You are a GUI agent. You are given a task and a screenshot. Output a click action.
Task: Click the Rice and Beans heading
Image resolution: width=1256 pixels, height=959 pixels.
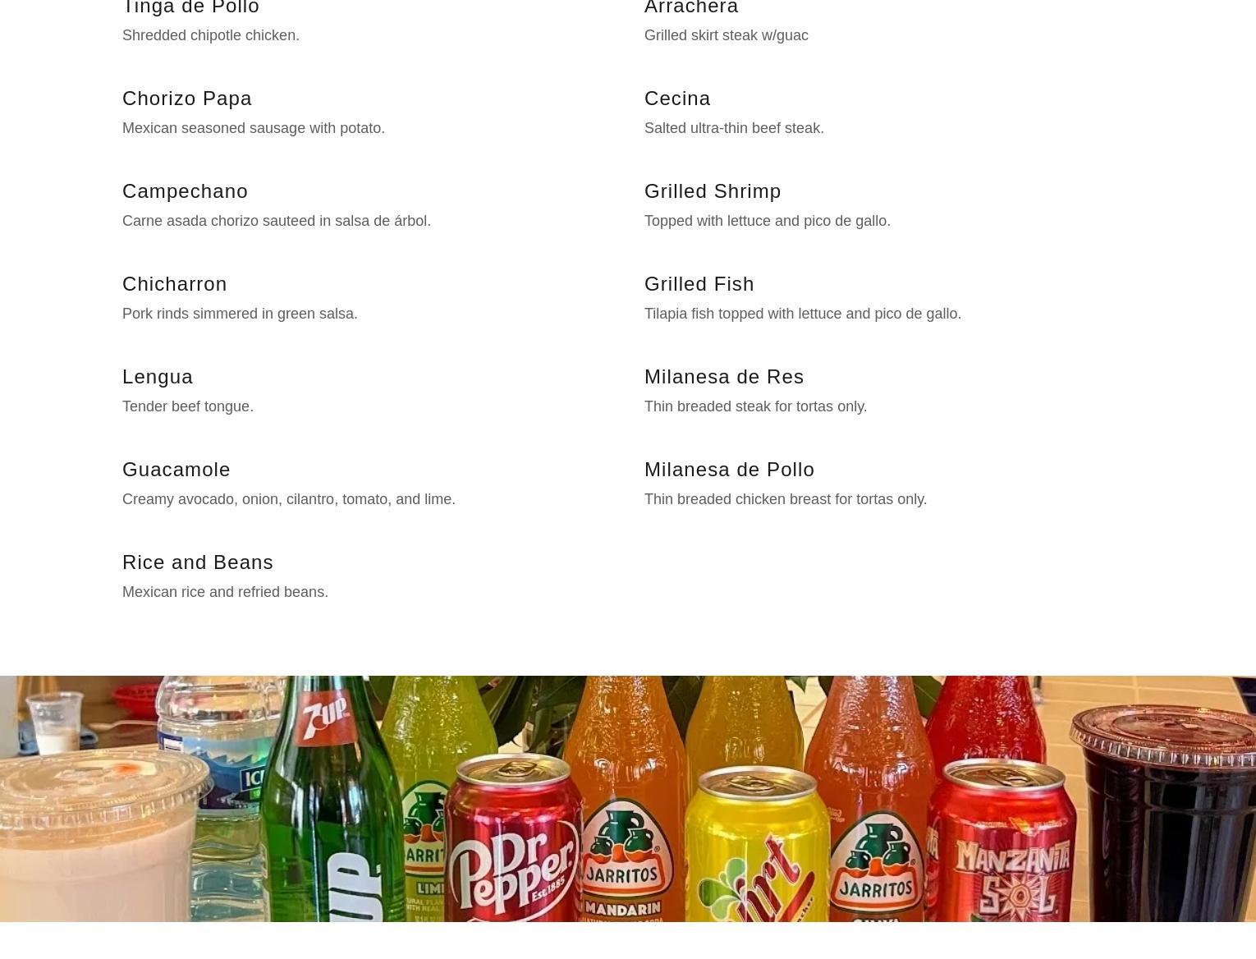198,562
